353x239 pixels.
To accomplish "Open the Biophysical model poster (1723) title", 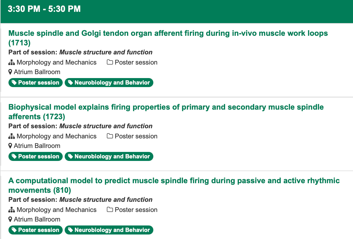I will tap(166, 107).
